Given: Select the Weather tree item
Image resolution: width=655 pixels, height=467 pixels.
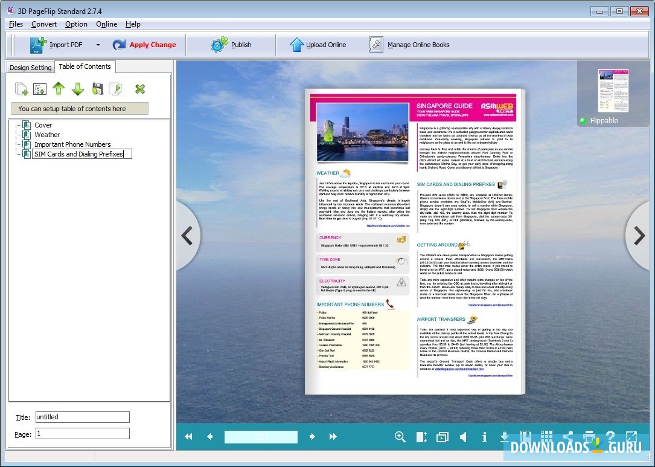Looking at the screenshot, I should point(47,135).
